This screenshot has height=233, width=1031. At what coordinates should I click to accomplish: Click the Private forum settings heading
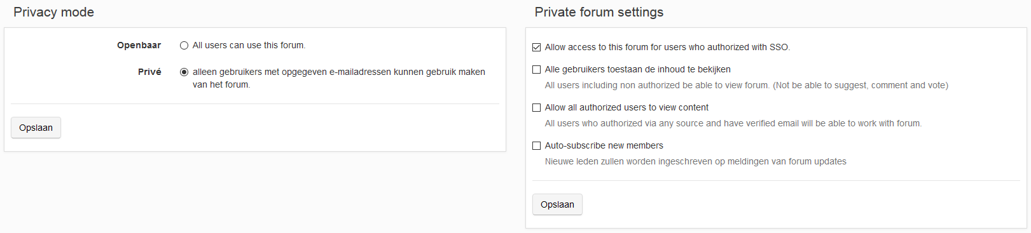(x=599, y=12)
